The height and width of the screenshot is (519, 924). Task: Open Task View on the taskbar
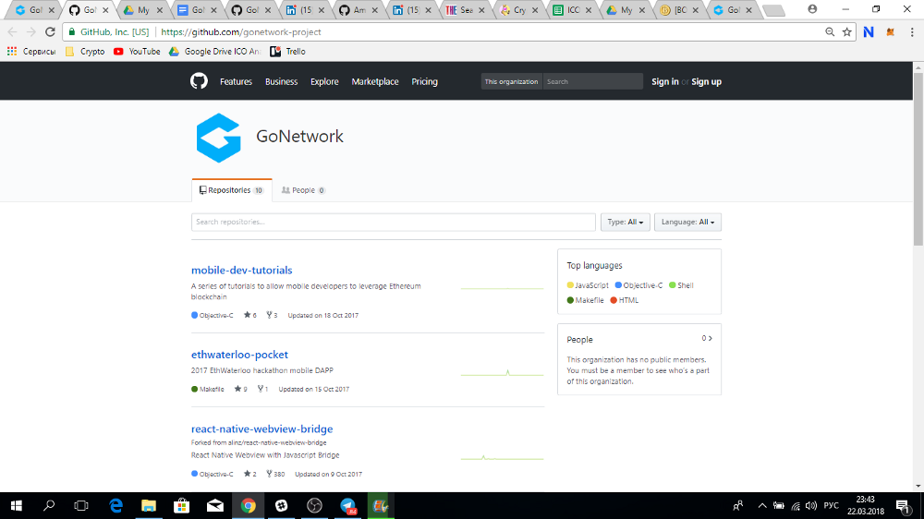click(81, 505)
